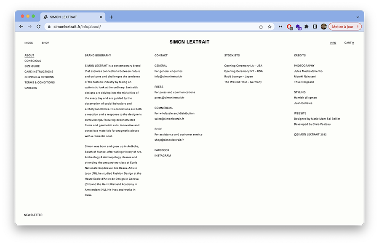Click the INSTAGRAM link
The width and height of the screenshot is (379, 245).
[x=163, y=156]
